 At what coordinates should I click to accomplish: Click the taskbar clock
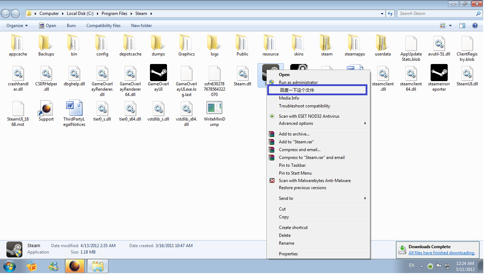[x=465, y=266]
